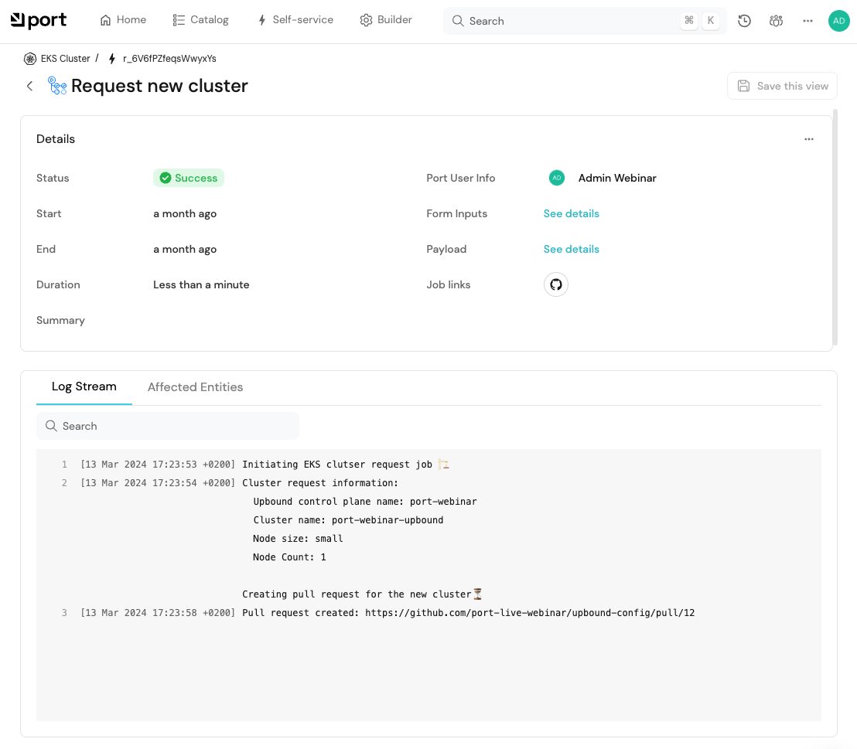Open the top bar more options menu
Image resolution: width=857 pixels, height=749 pixels.
(807, 21)
